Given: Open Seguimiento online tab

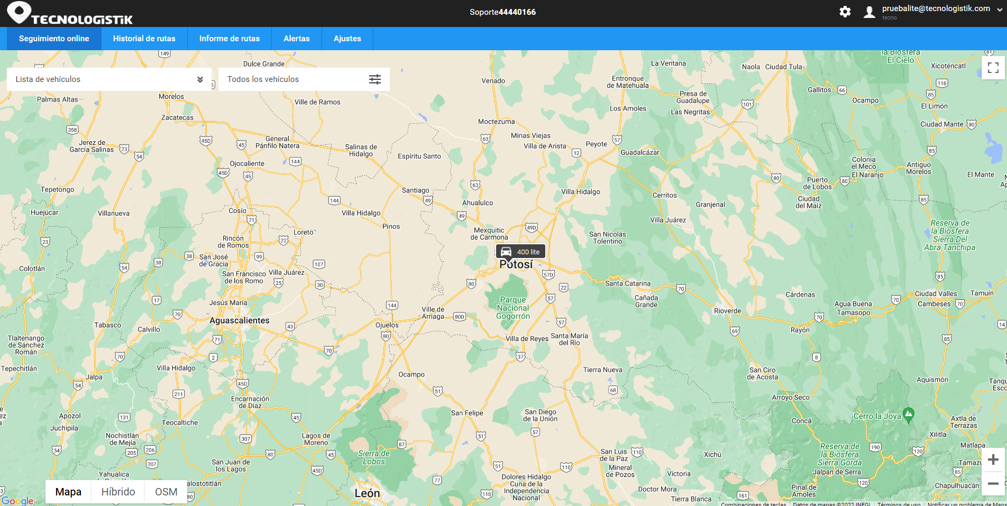Looking at the screenshot, I should (x=54, y=39).
